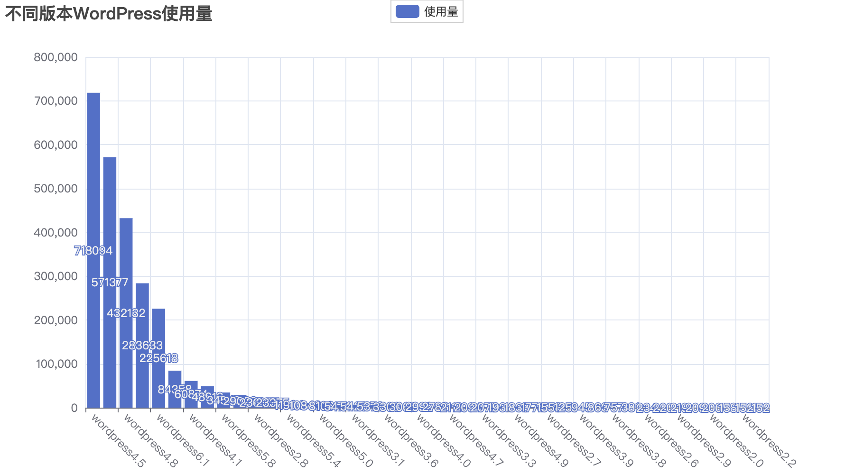Click the wordpress2.9 axis label
The width and height of the screenshot is (854, 474).
coord(703,441)
